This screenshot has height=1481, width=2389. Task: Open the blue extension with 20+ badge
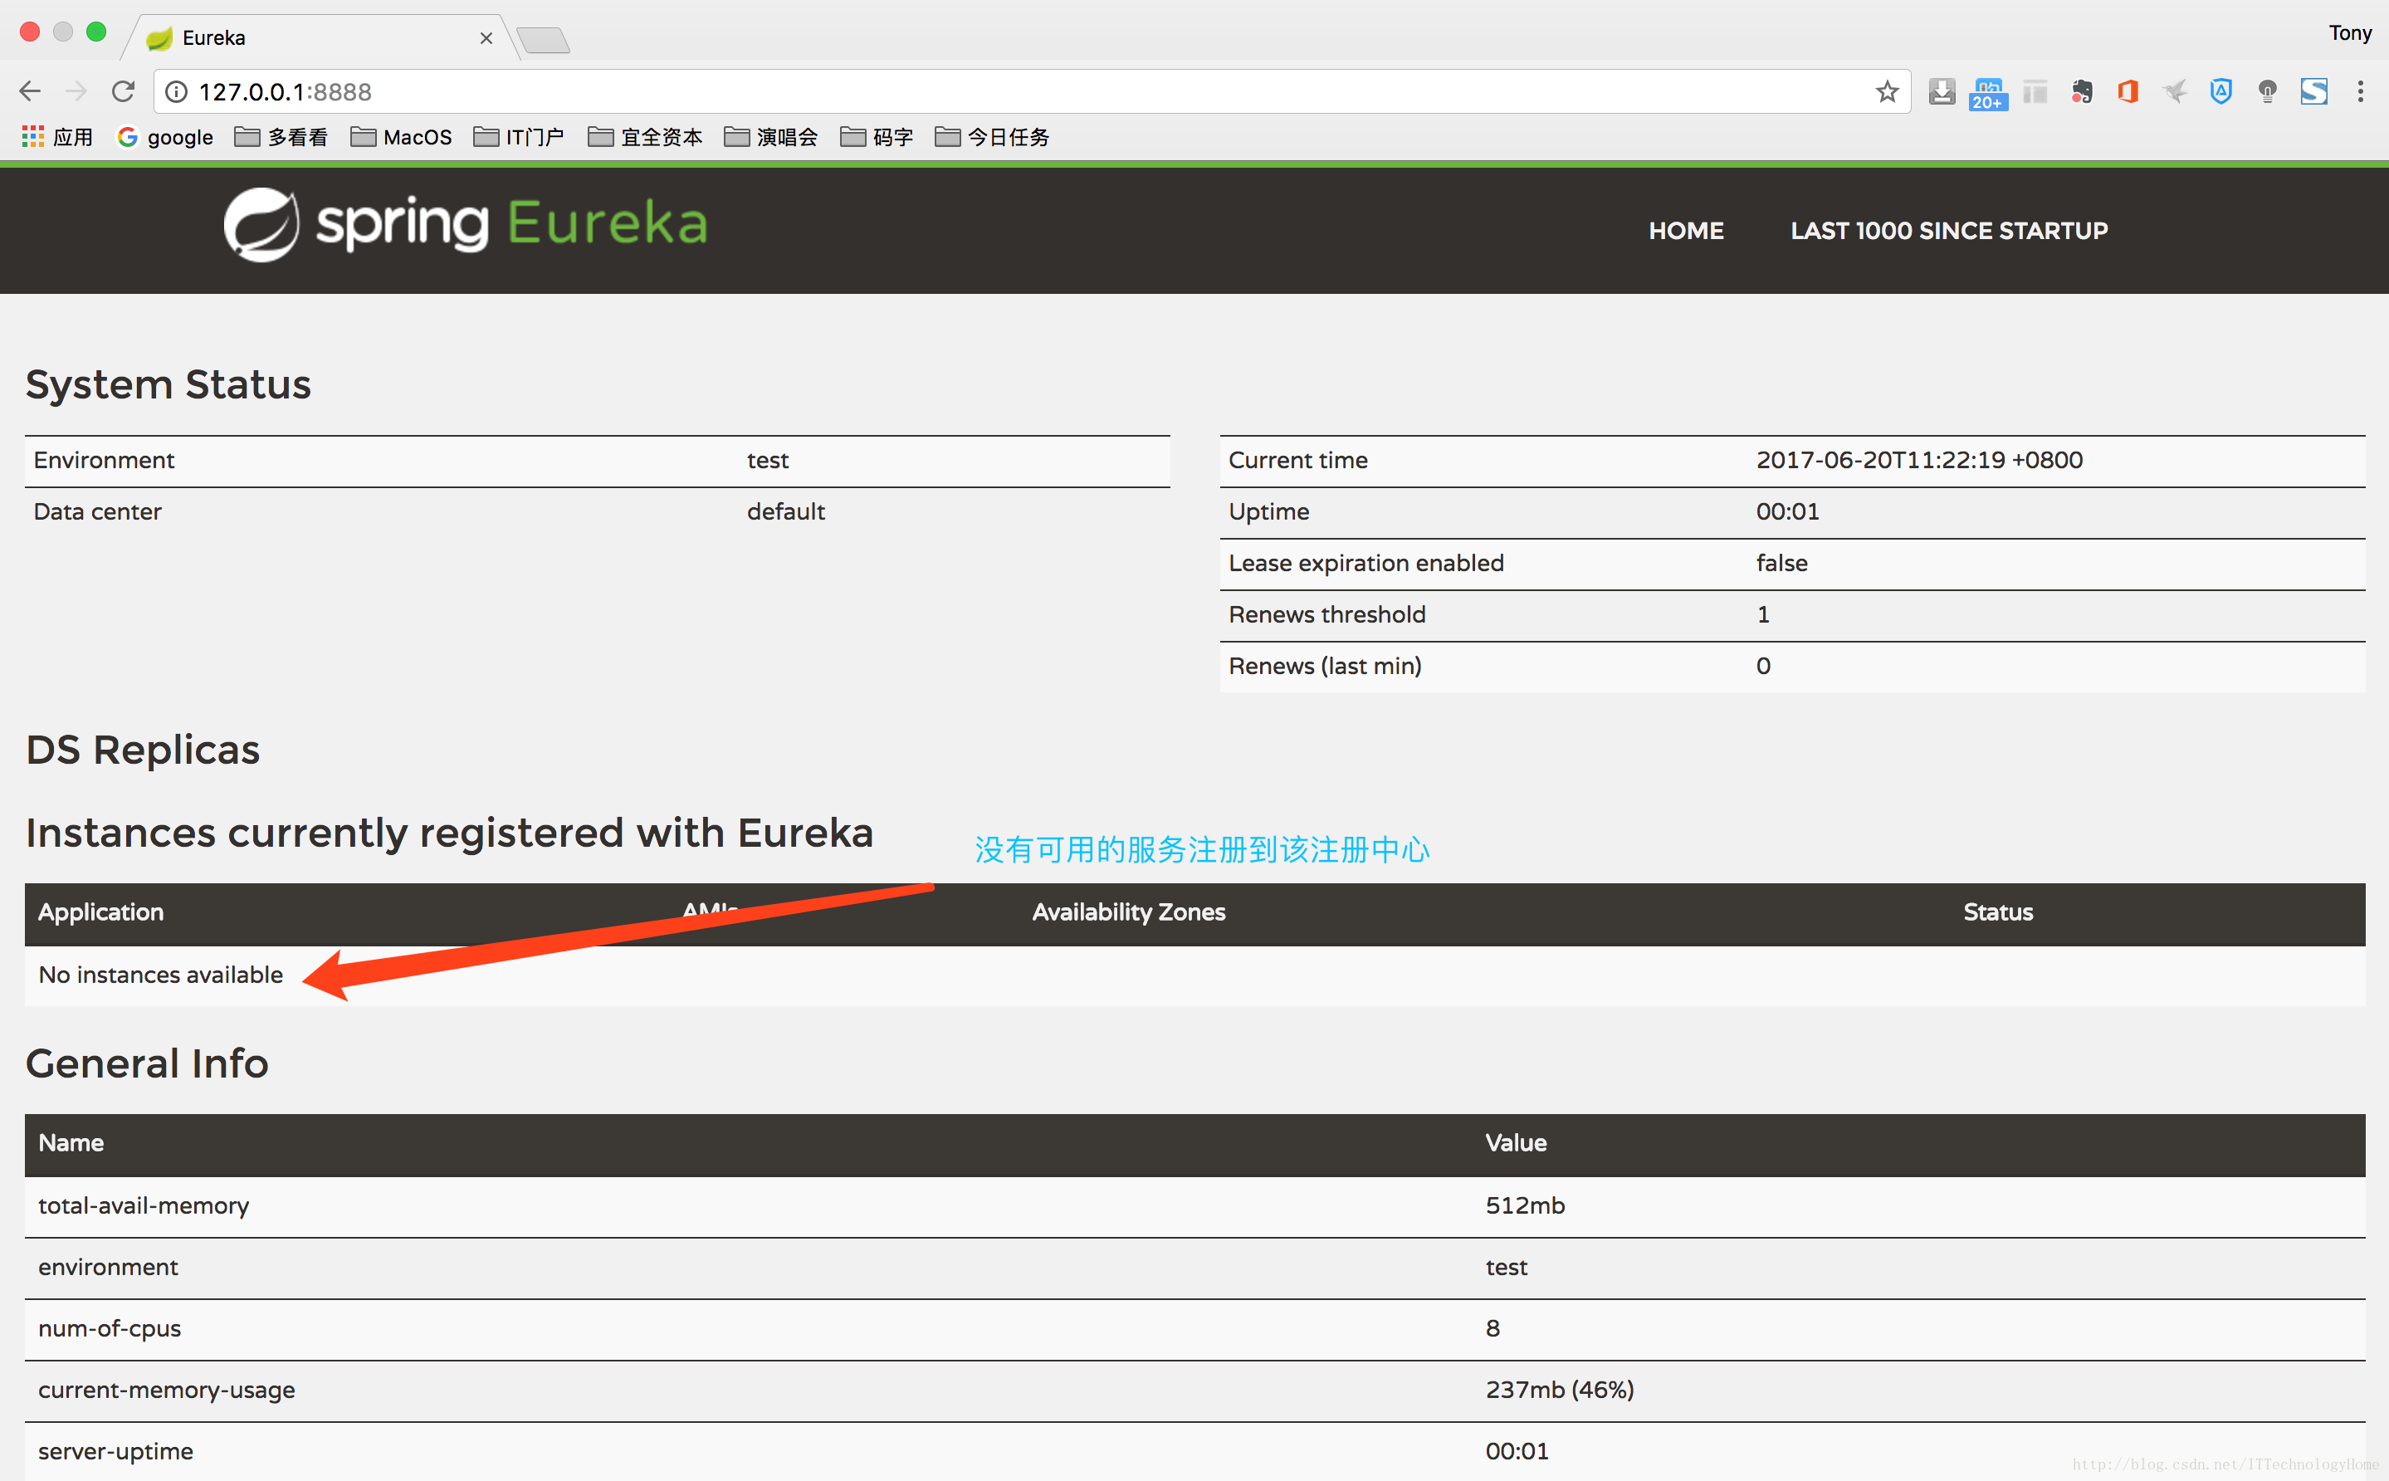point(1987,93)
